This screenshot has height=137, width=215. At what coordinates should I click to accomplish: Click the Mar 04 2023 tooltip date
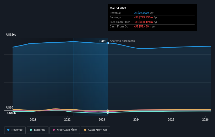118,8
